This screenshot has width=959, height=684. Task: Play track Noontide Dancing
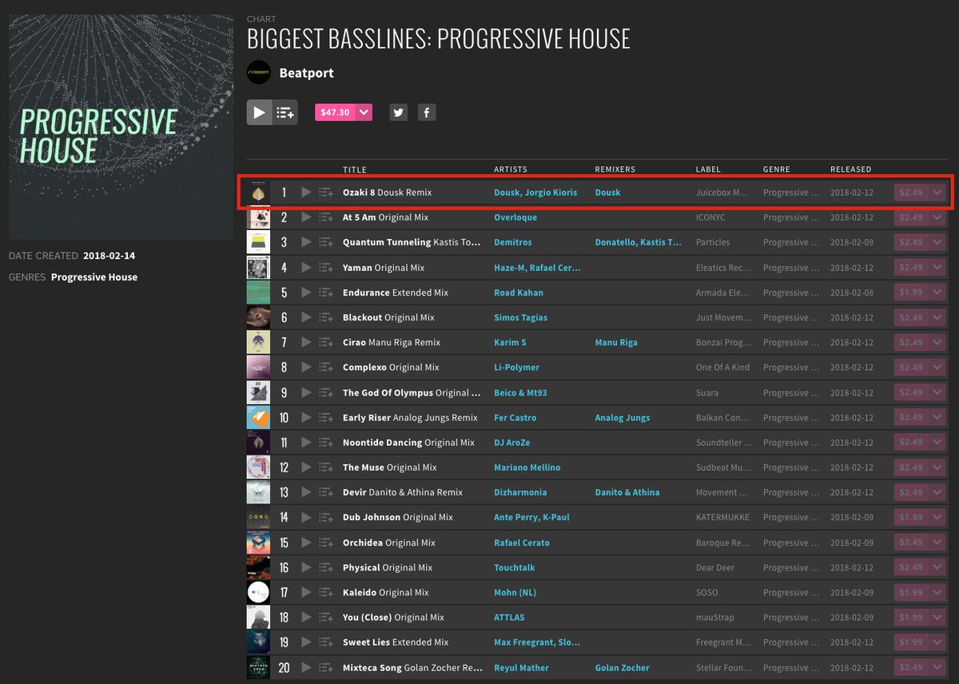306,442
